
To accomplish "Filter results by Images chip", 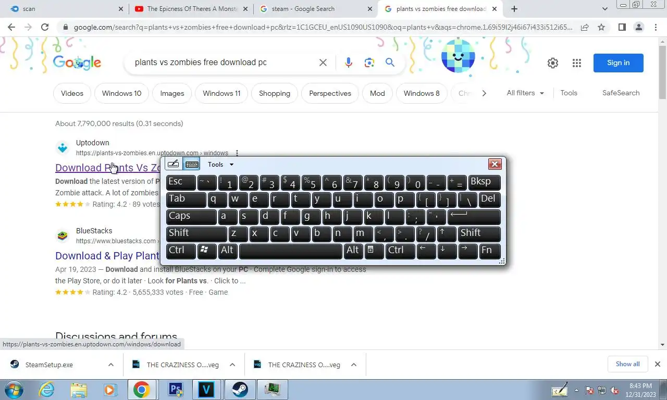I will tap(172, 93).
